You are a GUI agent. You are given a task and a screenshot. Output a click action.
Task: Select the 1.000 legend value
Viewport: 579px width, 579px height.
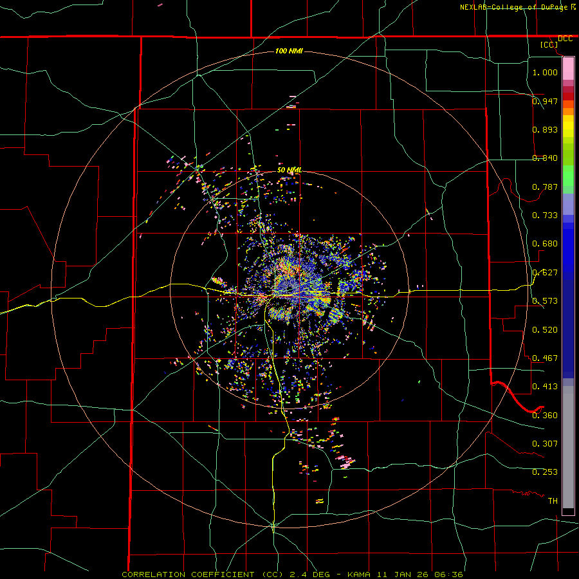point(545,72)
